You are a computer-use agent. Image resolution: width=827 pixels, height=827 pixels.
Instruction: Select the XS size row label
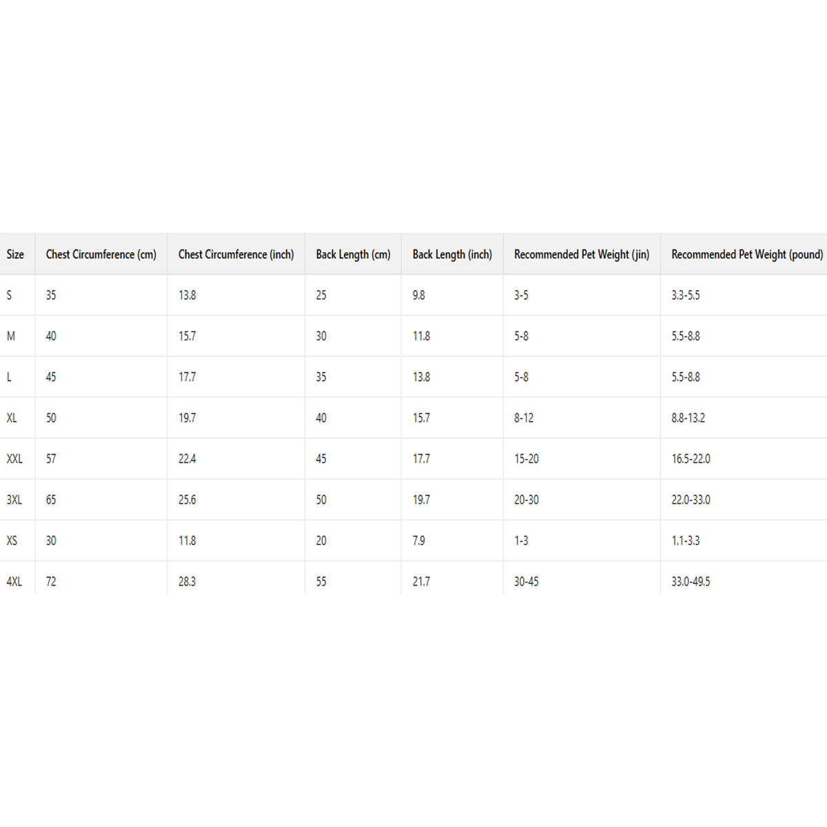pyautogui.click(x=12, y=541)
